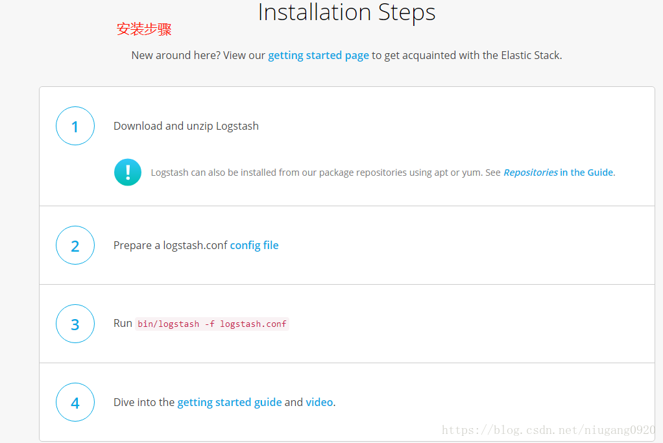Click the Download and unzip Logstash text

coord(186,126)
